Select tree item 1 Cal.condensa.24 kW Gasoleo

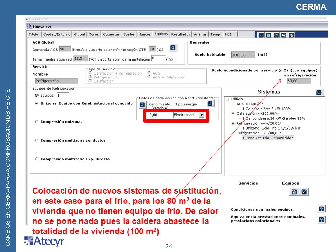pos(274,119)
